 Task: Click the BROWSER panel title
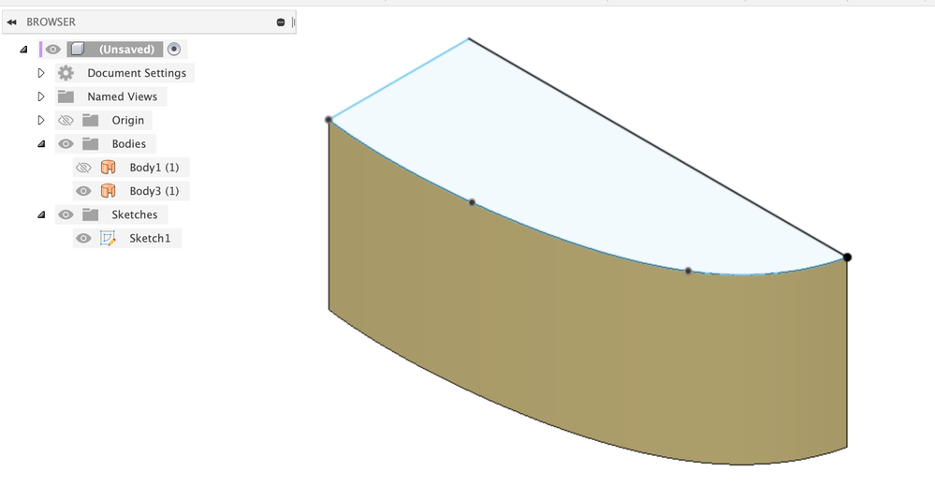(51, 22)
